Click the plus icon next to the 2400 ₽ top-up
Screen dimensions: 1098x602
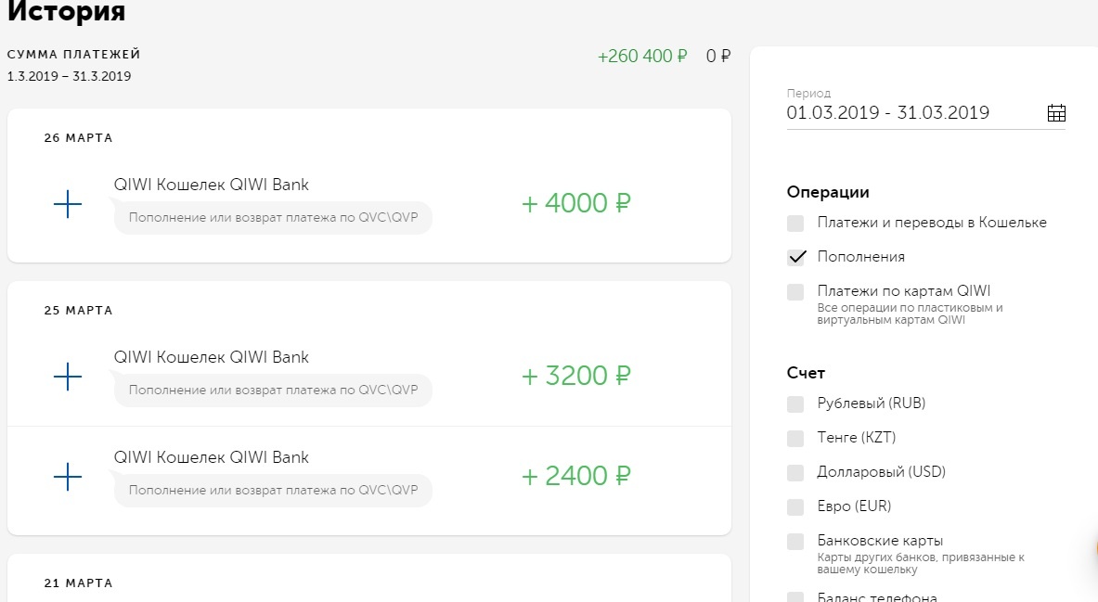point(67,477)
